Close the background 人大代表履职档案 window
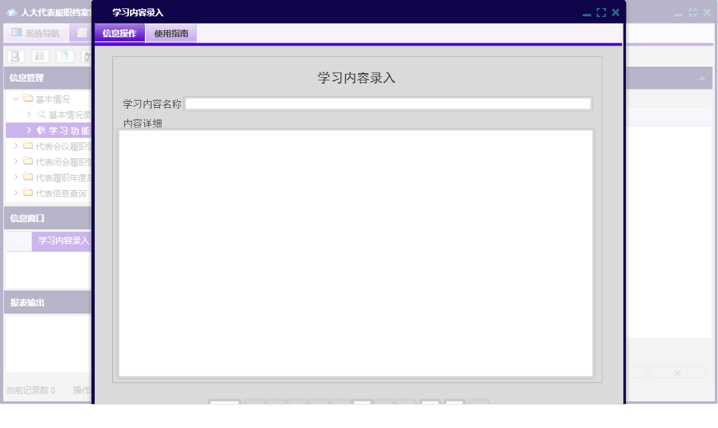The height and width of the screenshot is (428, 718). point(708,12)
